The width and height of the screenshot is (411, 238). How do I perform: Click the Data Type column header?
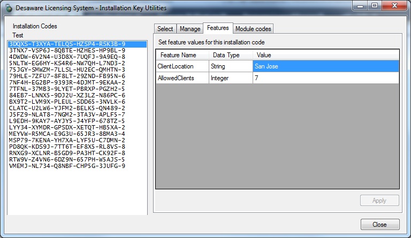coord(231,55)
